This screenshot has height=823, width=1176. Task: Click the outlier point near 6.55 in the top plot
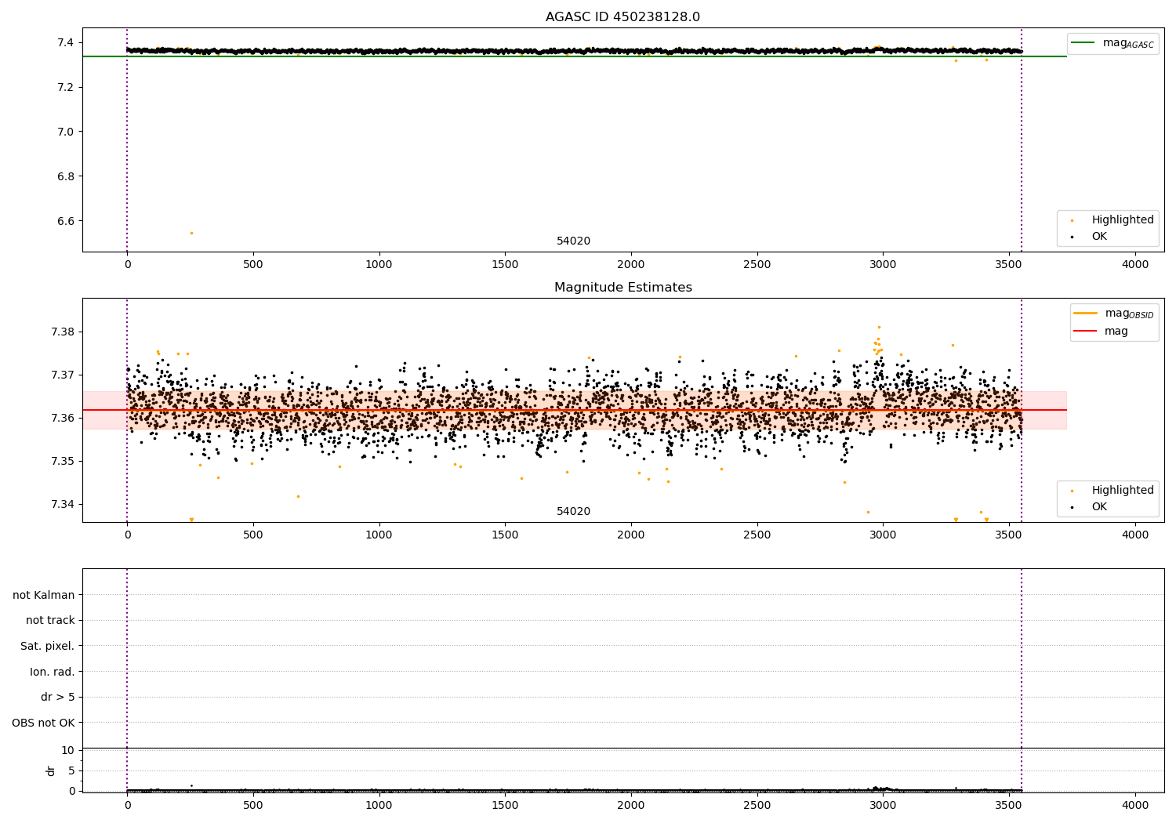coord(191,233)
